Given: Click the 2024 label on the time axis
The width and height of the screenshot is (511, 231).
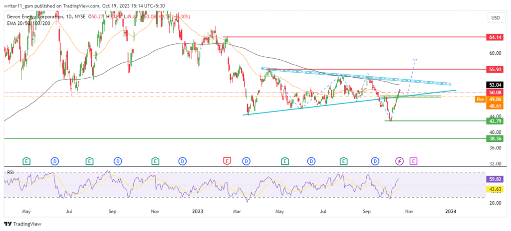Looking at the screenshot, I should 451,212.
